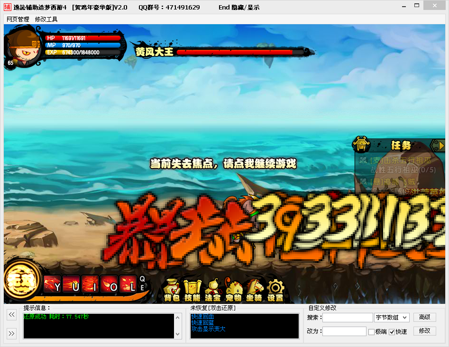The image size is (449, 347).
Task: Click the 还原成功 log message
Action: (x=56, y=317)
